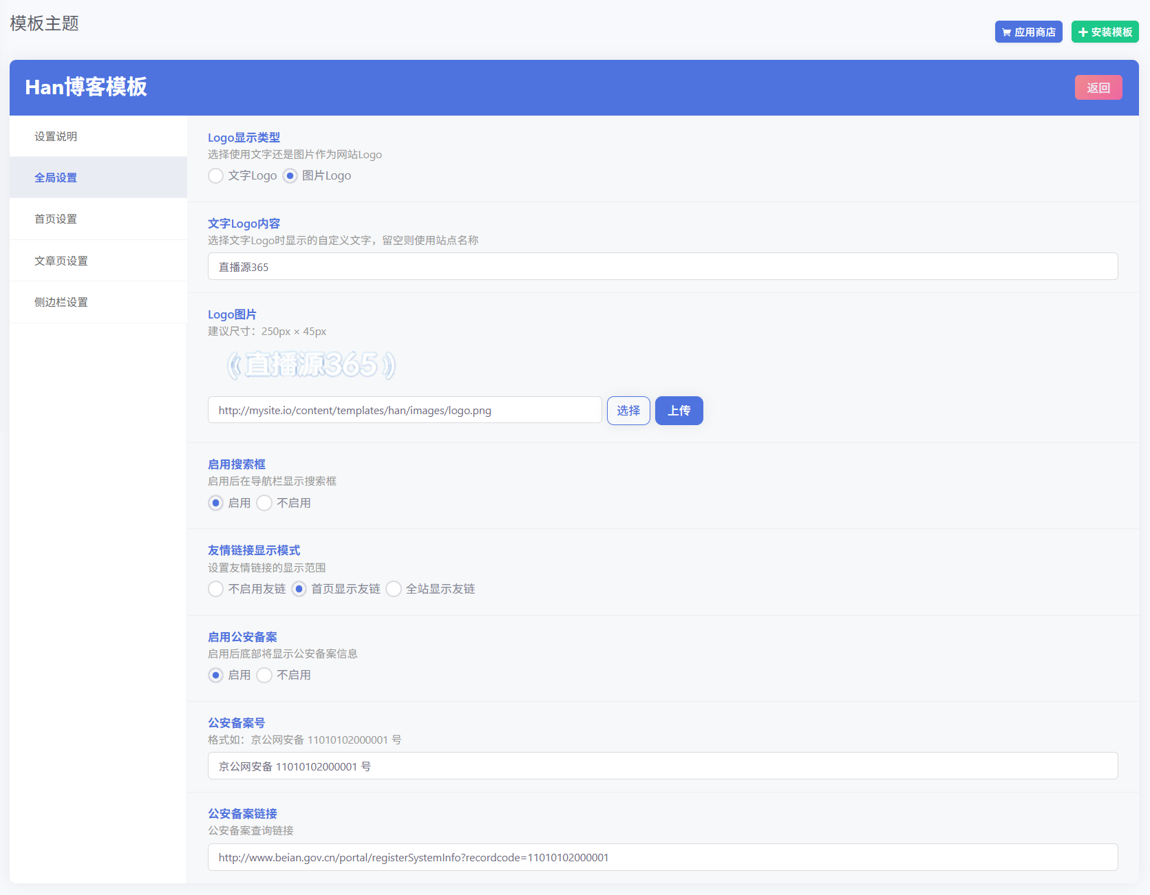
Task: Go to the 侧边栏设置 tab
Action: point(98,302)
